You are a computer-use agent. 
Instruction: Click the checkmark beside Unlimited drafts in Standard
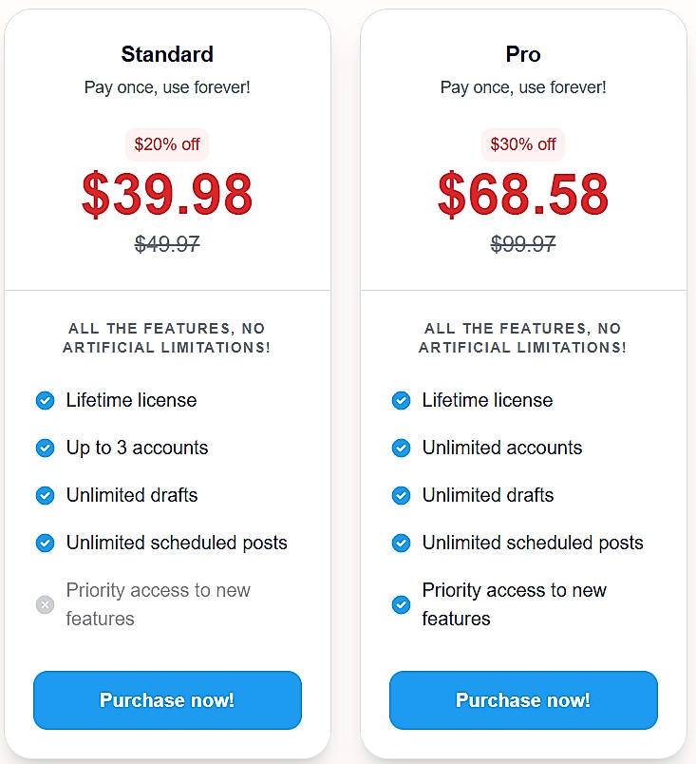(x=45, y=495)
